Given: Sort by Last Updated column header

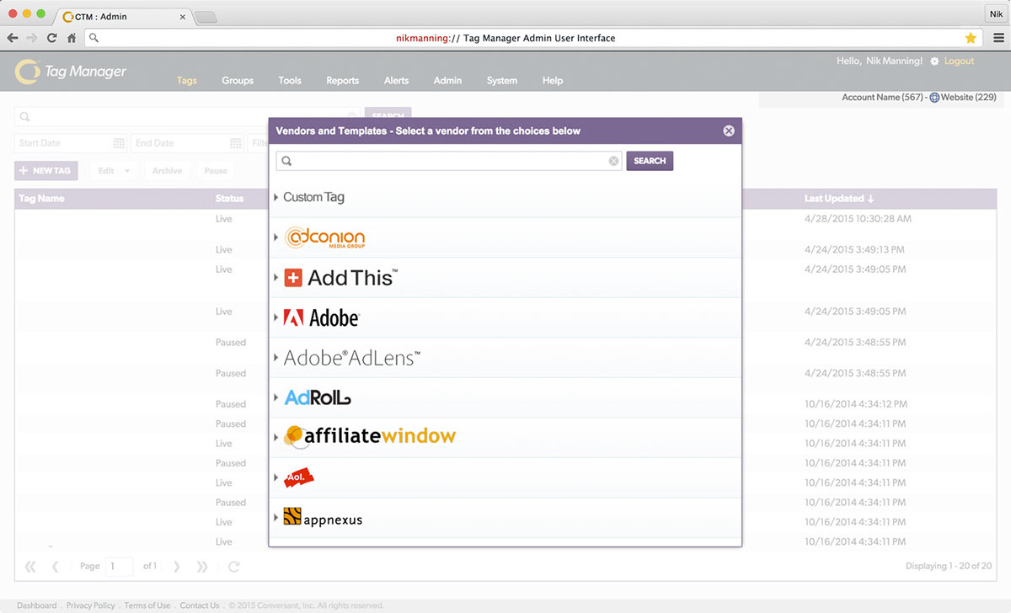Looking at the screenshot, I should [838, 199].
